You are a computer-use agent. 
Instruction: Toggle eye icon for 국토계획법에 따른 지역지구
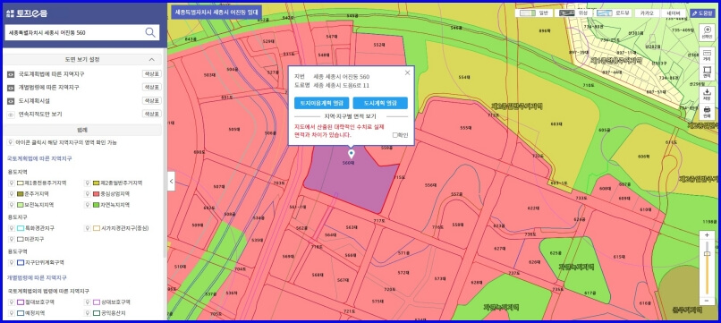coord(11,74)
